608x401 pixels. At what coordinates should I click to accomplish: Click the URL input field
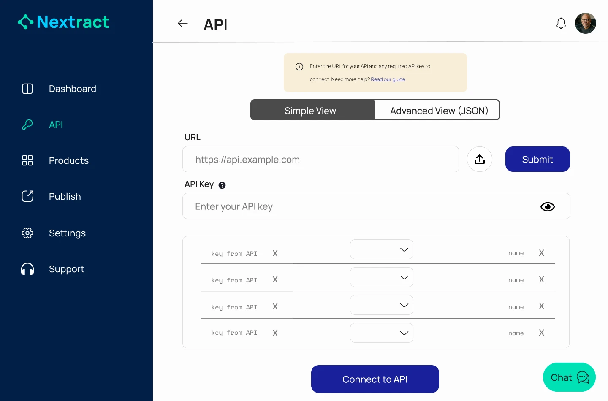coord(321,159)
